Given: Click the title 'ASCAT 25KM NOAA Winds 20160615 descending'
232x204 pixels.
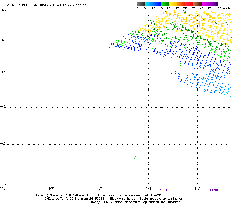Looking at the screenshot, I should [x=46, y=5].
